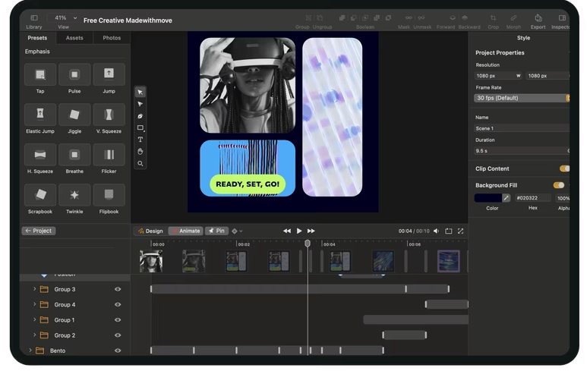
Task: Apply the Twinkle preset
Action: coord(74,196)
